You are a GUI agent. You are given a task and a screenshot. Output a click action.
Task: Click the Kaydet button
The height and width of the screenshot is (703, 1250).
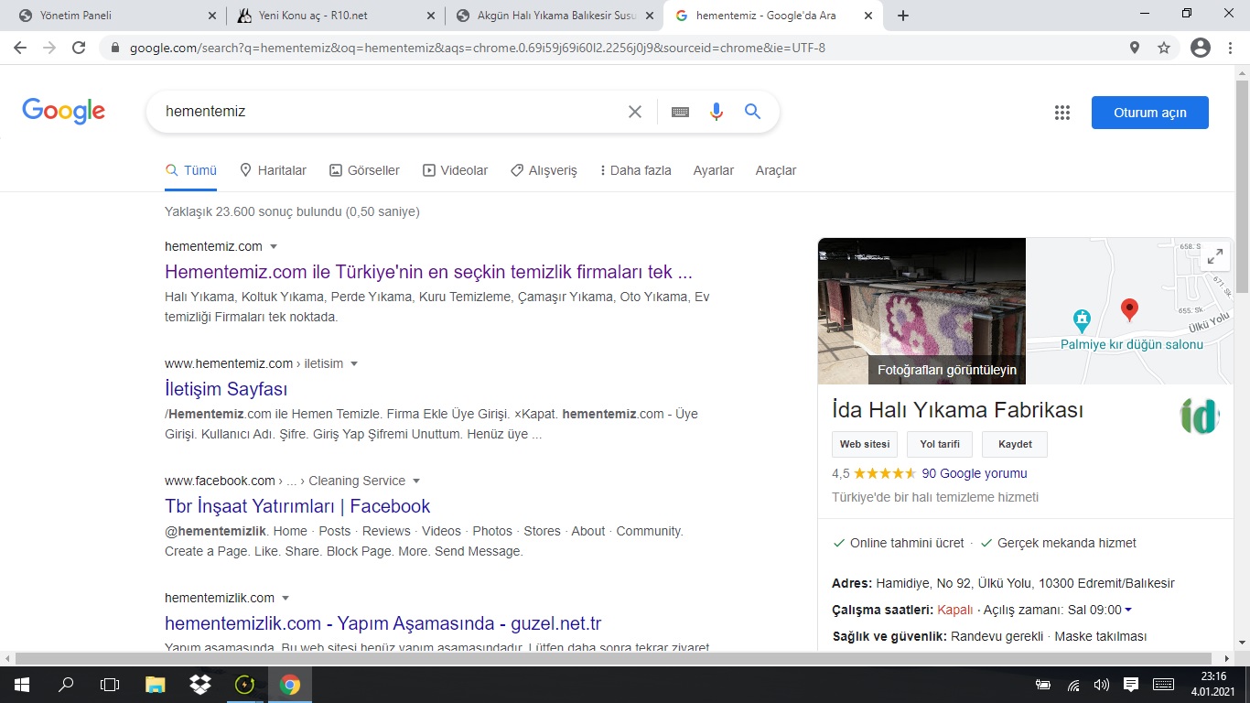tap(1015, 444)
